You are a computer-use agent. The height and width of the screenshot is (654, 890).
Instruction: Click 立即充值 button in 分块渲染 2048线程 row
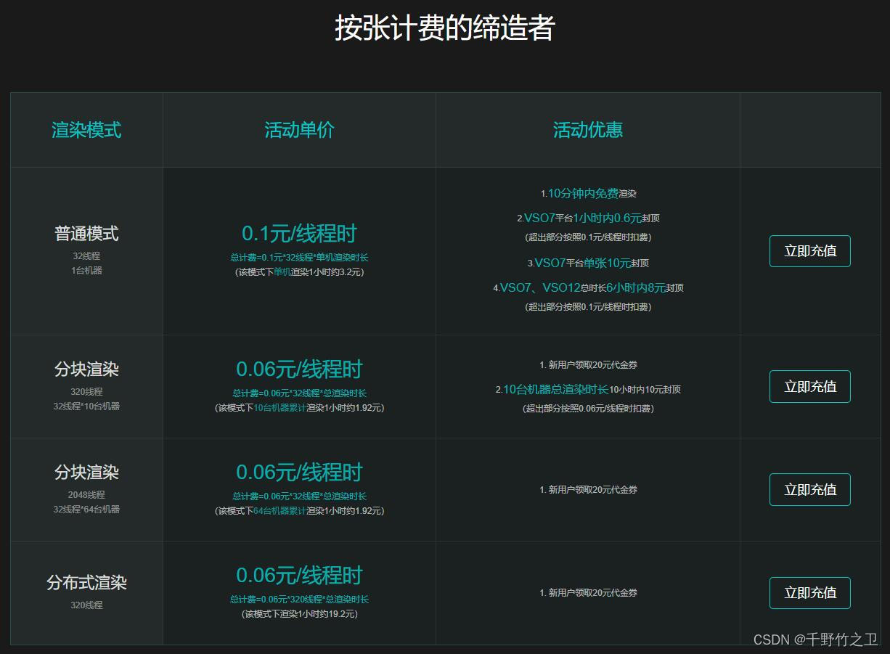pyautogui.click(x=809, y=489)
